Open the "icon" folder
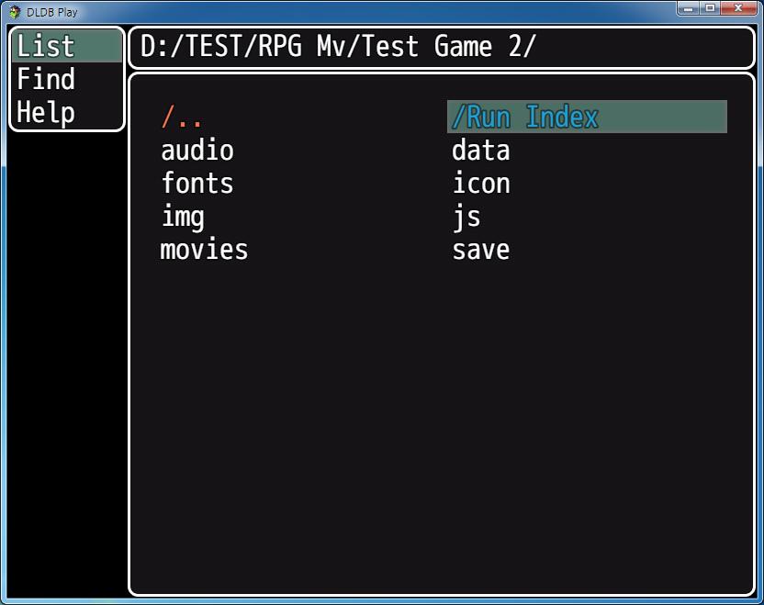The width and height of the screenshot is (764, 605). click(x=479, y=183)
